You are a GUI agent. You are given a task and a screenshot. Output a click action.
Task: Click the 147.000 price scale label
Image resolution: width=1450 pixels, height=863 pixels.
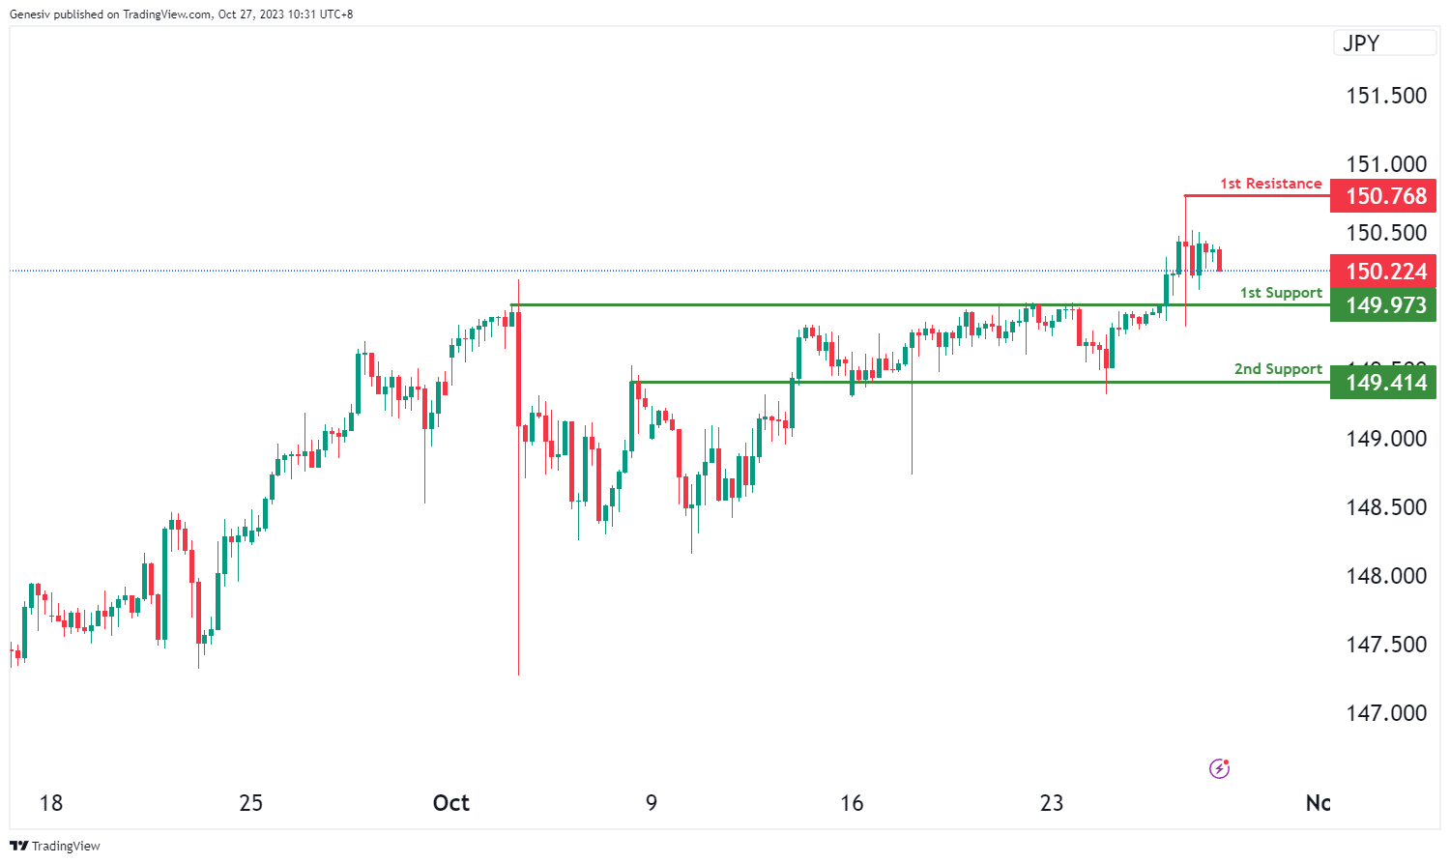coord(1386,713)
